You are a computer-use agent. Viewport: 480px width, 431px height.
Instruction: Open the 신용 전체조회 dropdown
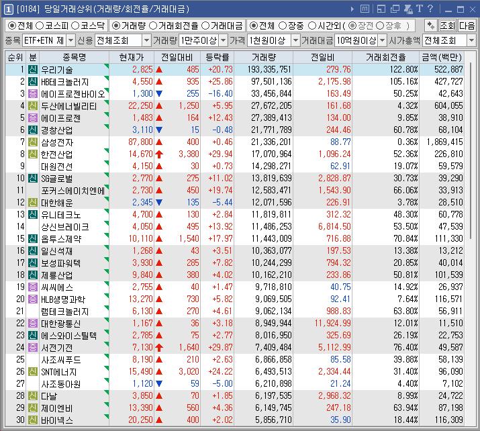147,40
